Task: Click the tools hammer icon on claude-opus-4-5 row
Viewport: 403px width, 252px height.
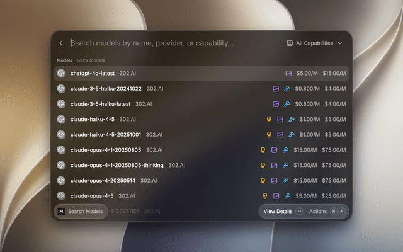Action: [287, 196]
